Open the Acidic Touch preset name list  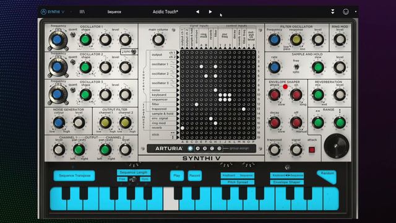pyautogui.click(x=165, y=12)
